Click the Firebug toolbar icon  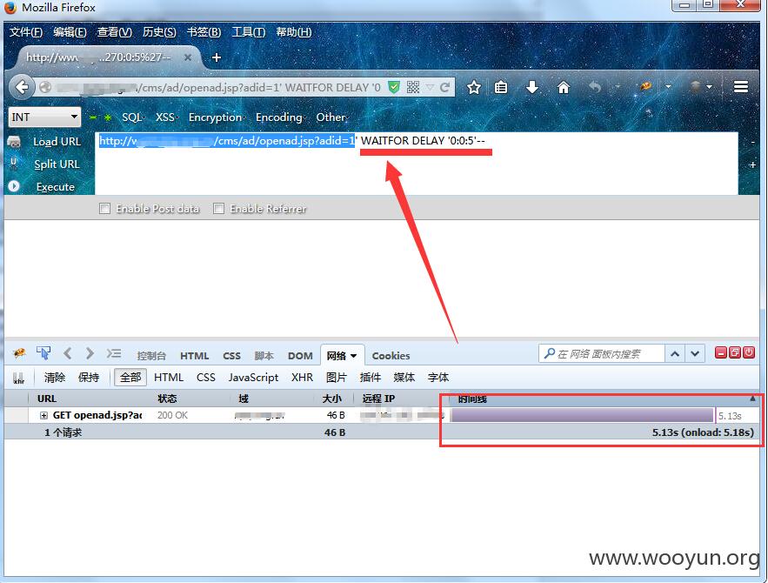(x=645, y=87)
